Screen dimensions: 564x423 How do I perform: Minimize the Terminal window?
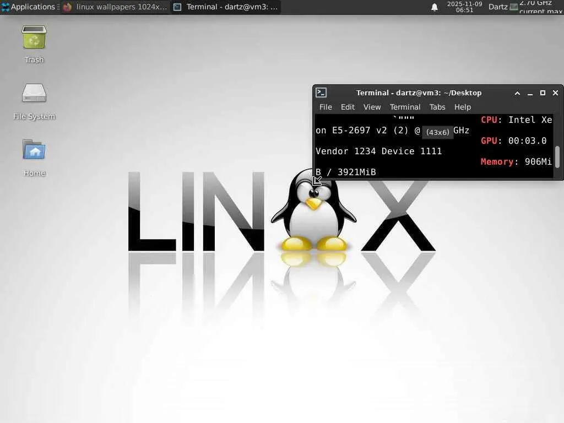click(x=530, y=93)
